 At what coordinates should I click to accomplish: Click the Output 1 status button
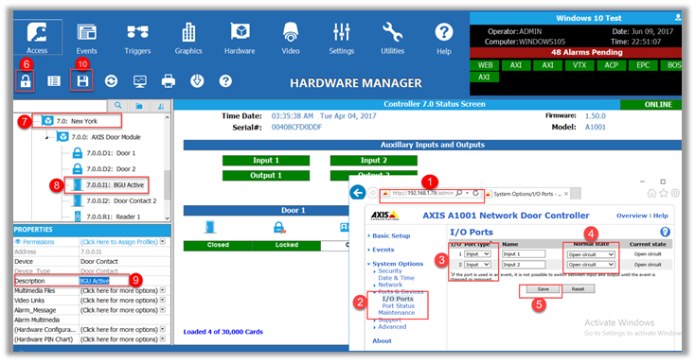tap(266, 175)
